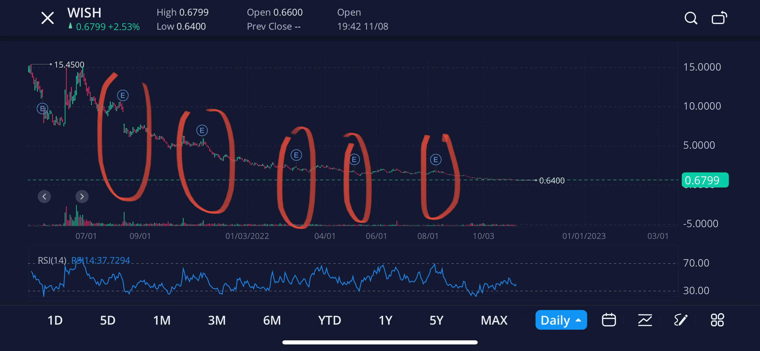Tap the green 0.6799 current price tag
Screen dimensions: 760x351
(705, 180)
